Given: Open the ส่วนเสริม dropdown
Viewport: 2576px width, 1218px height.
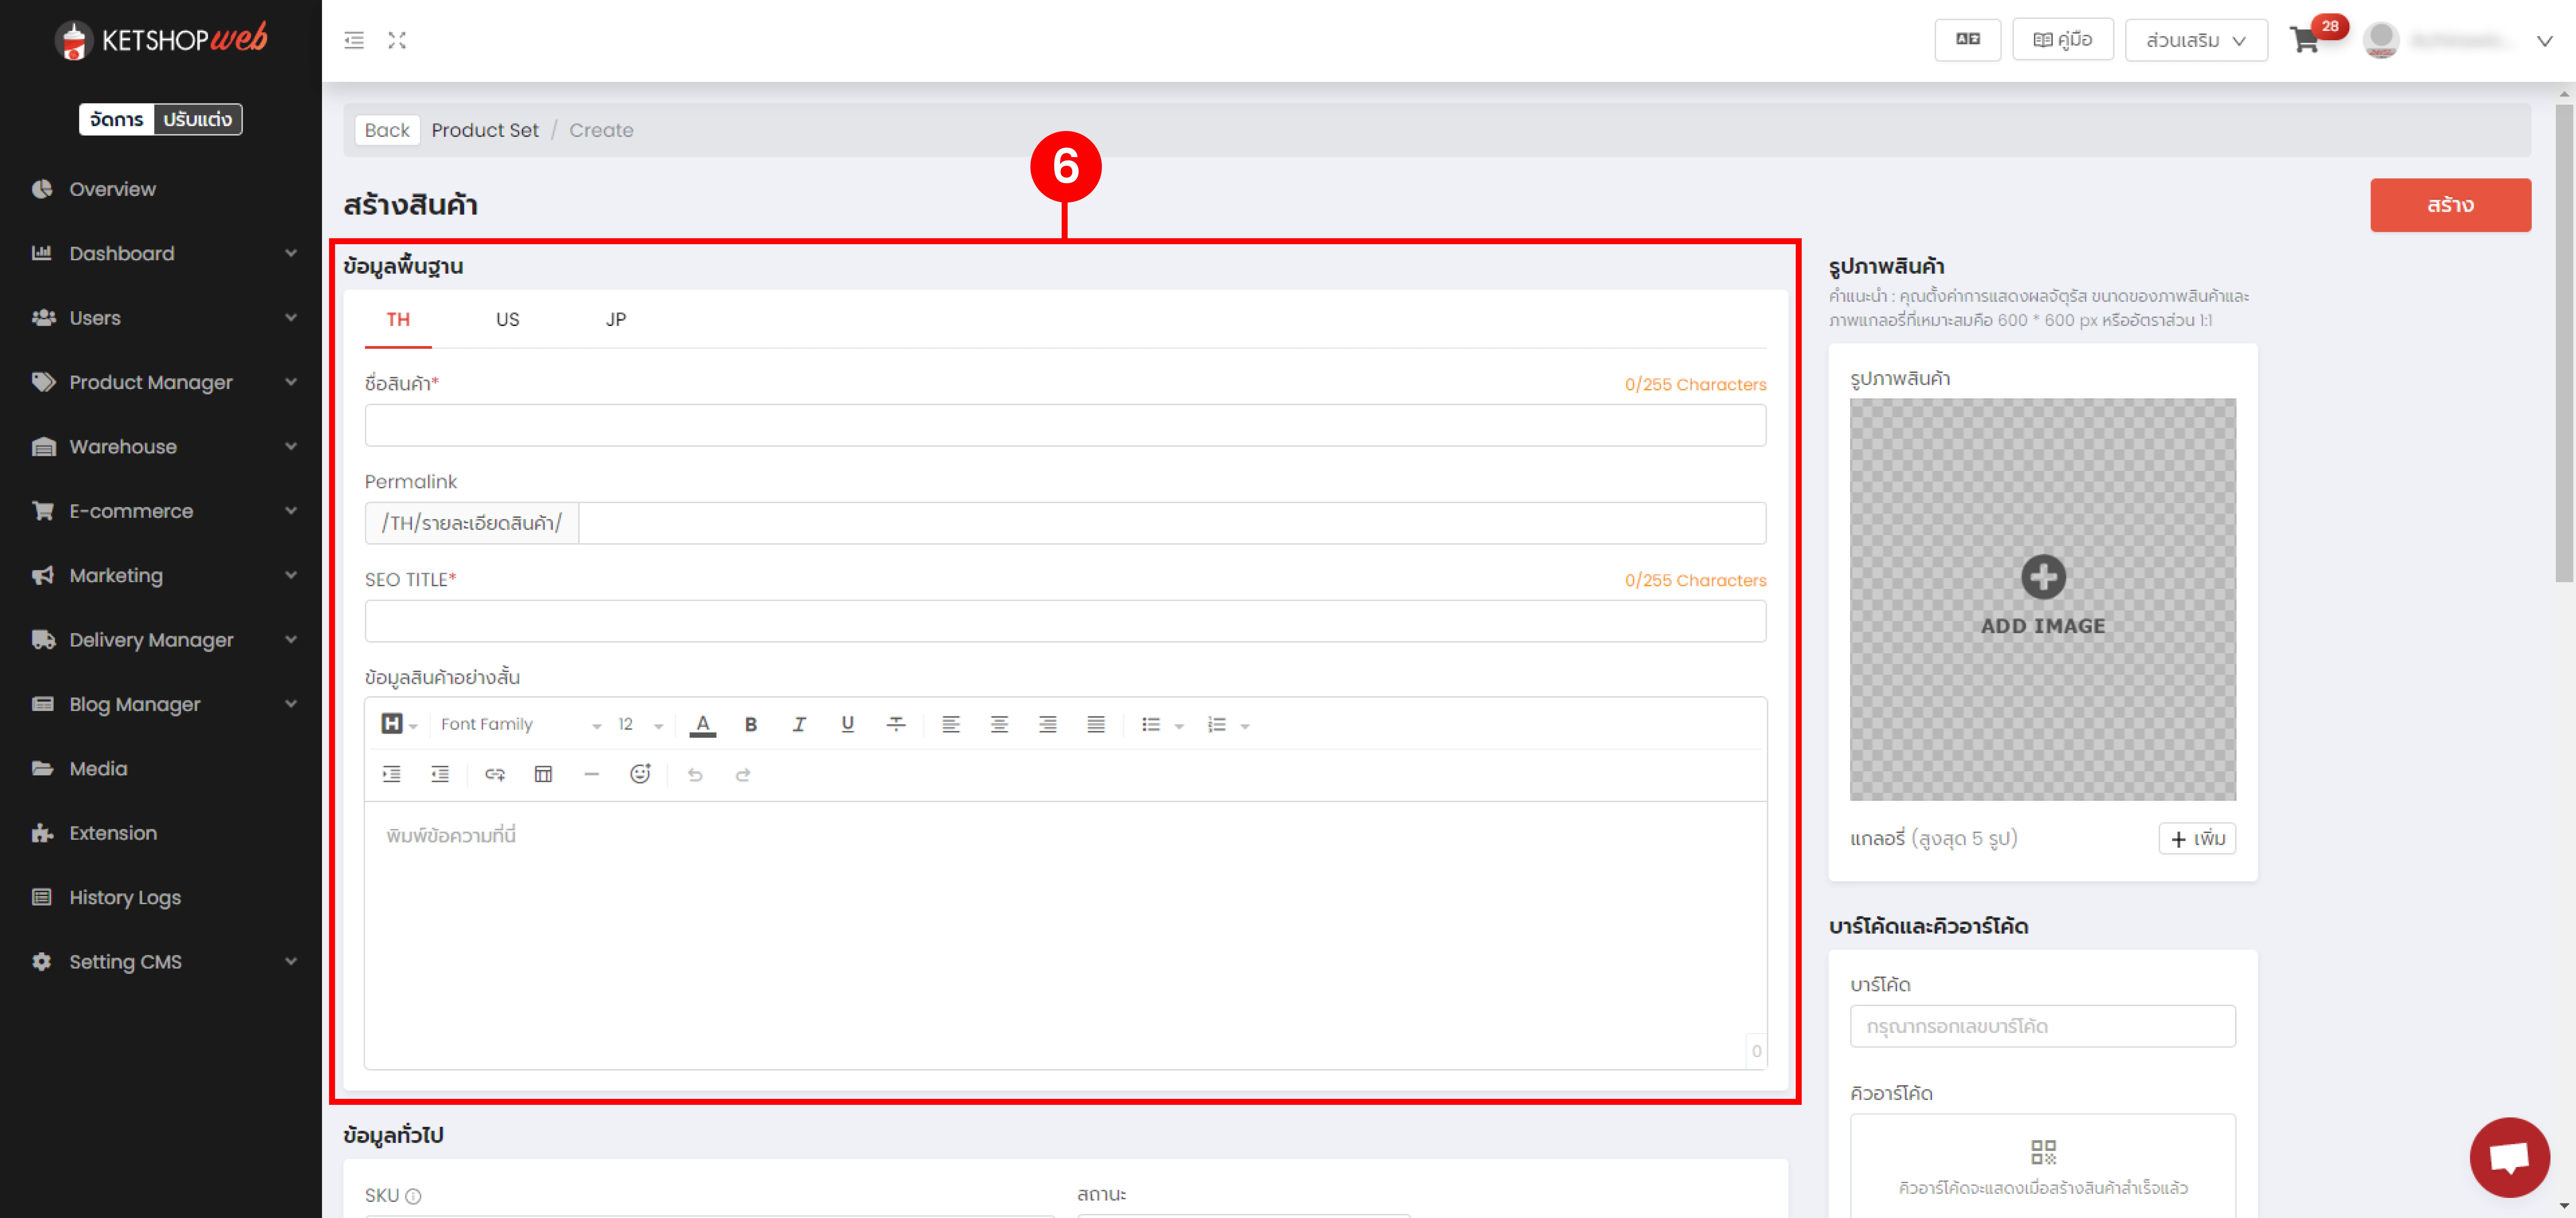Looking at the screenshot, I should coord(2196,40).
